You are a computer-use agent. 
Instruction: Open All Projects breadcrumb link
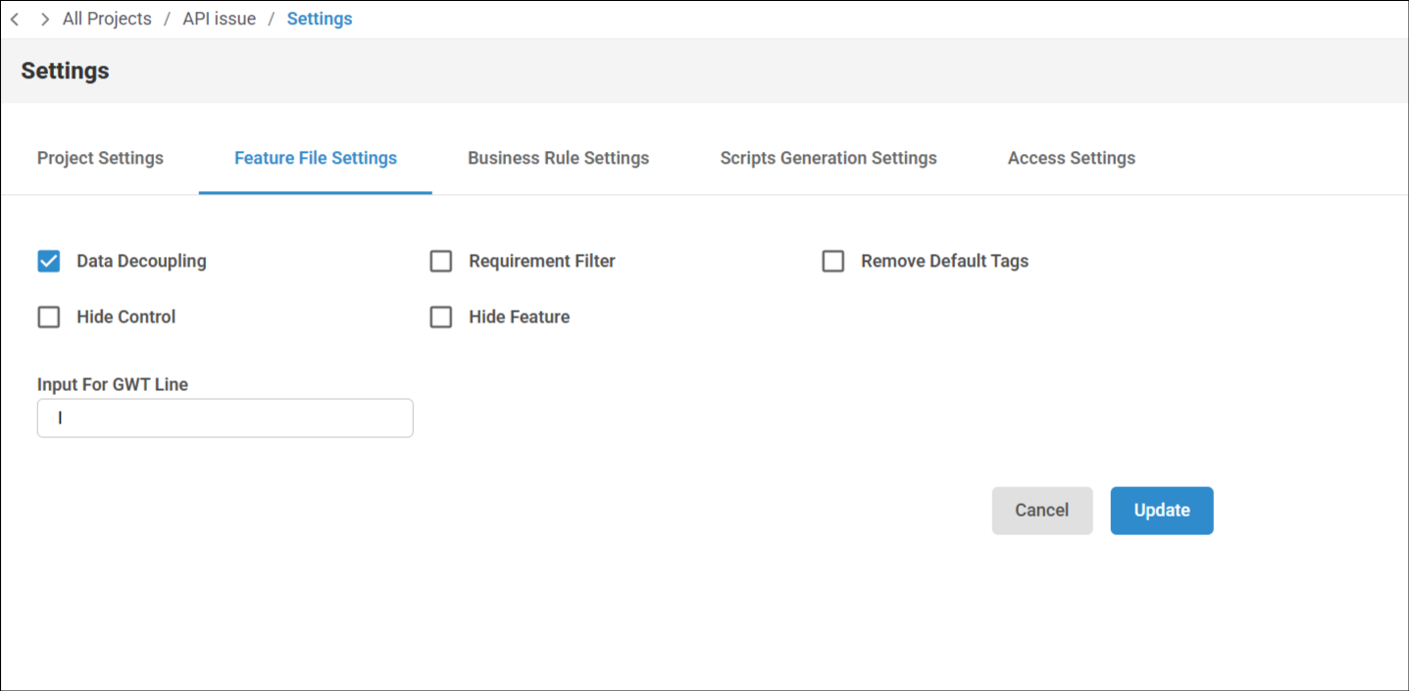click(107, 19)
